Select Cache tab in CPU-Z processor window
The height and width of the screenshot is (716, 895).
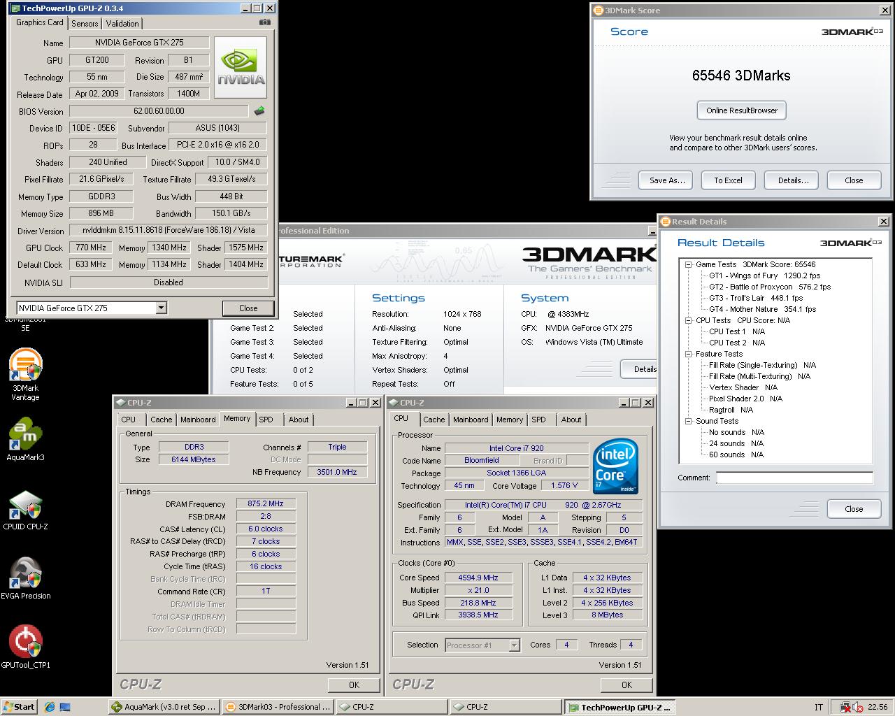click(434, 420)
